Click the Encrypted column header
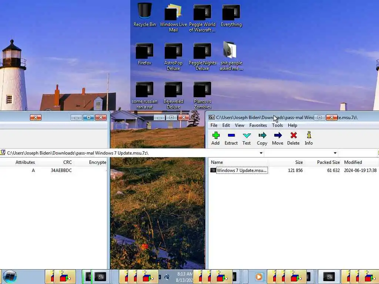379x284 pixels. point(90,162)
